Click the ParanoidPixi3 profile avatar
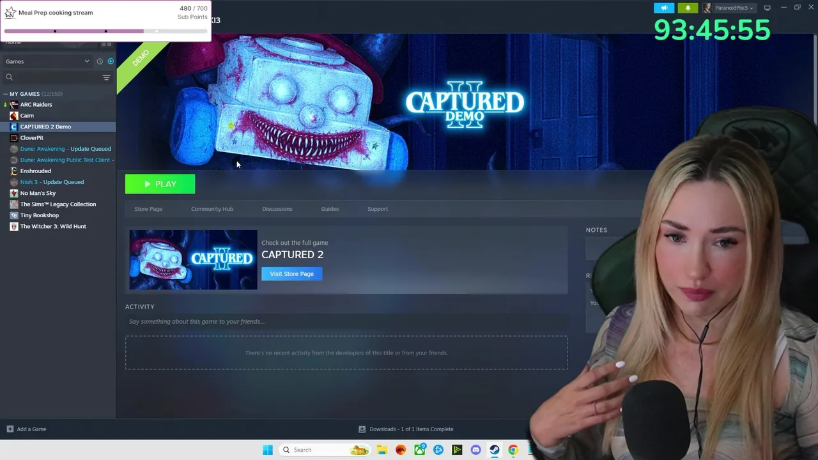Image resolution: width=818 pixels, height=460 pixels. coord(707,8)
